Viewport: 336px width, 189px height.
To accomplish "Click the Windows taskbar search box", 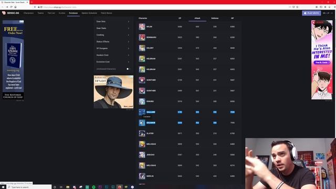I will [x=29, y=187].
